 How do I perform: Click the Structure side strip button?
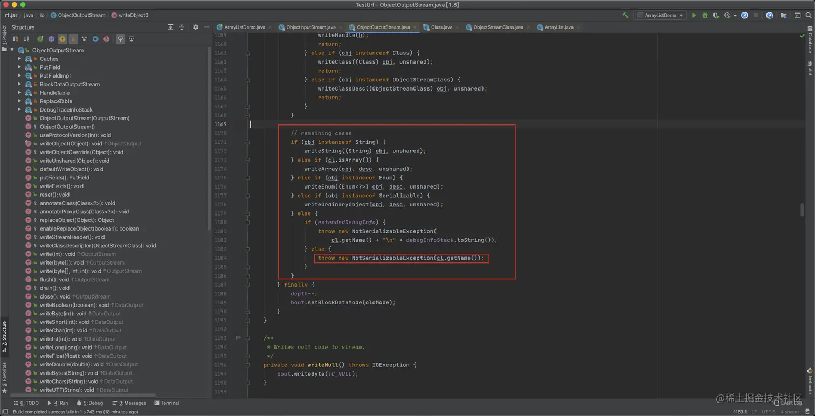pos(4,337)
